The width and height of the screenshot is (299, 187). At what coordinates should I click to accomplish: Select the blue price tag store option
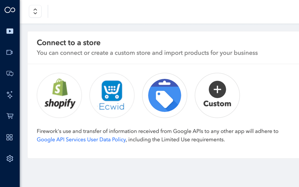click(164, 95)
